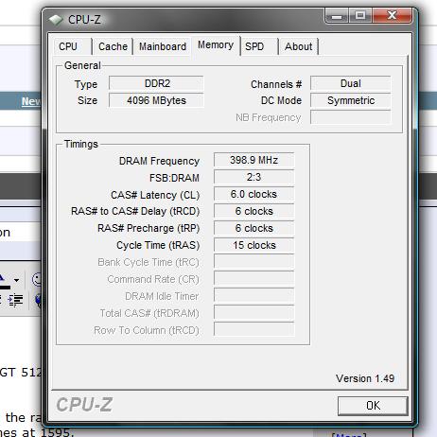Click the empty Command Rate field
The width and height of the screenshot is (437, 437).
pyautogui.click(x=254, y=279)
